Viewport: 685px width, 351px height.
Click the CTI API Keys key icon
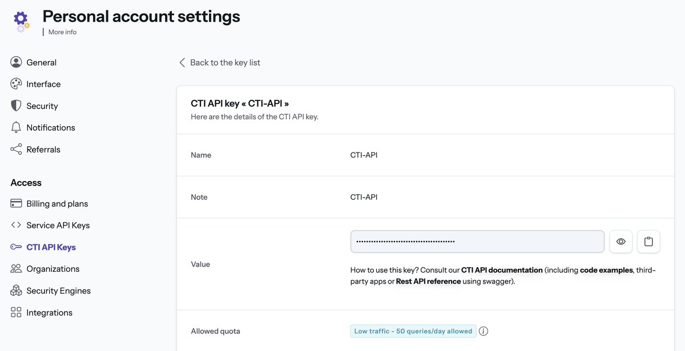(16, 247)
